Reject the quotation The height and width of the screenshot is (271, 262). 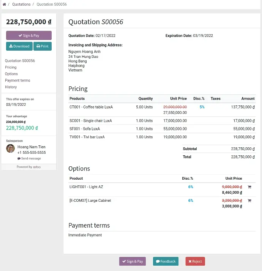(x=195, y=261)
